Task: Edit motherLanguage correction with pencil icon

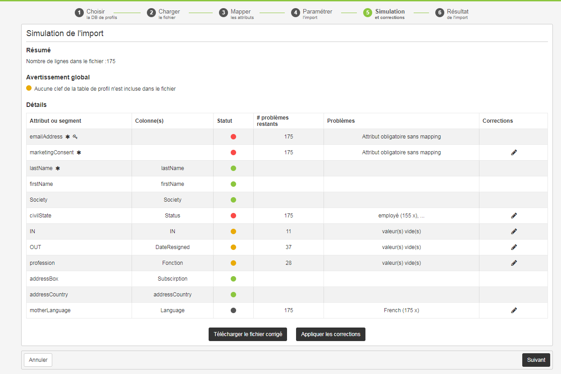Action: (514, 310)
